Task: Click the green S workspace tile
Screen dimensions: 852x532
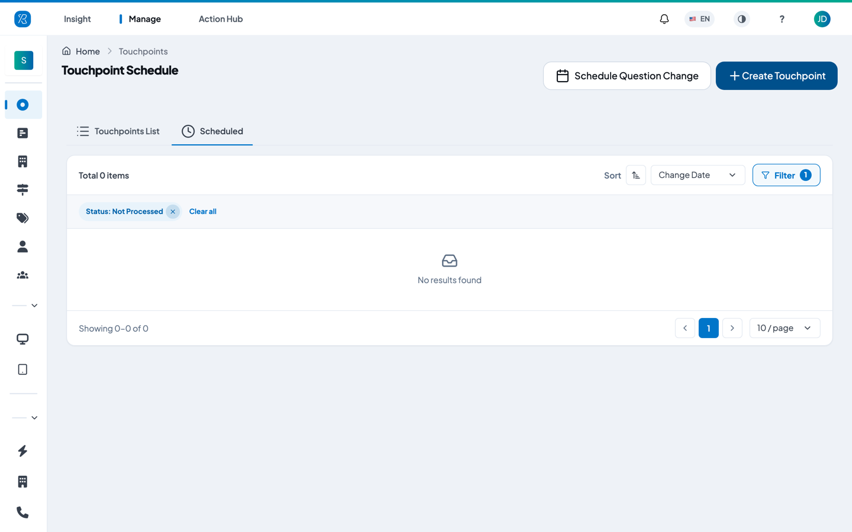Action: [x=24, y=60]
